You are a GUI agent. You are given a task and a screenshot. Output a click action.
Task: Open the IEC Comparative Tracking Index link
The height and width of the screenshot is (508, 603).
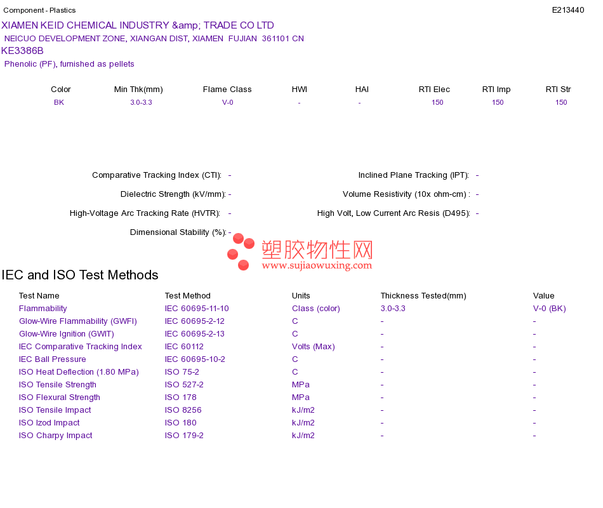81,346
